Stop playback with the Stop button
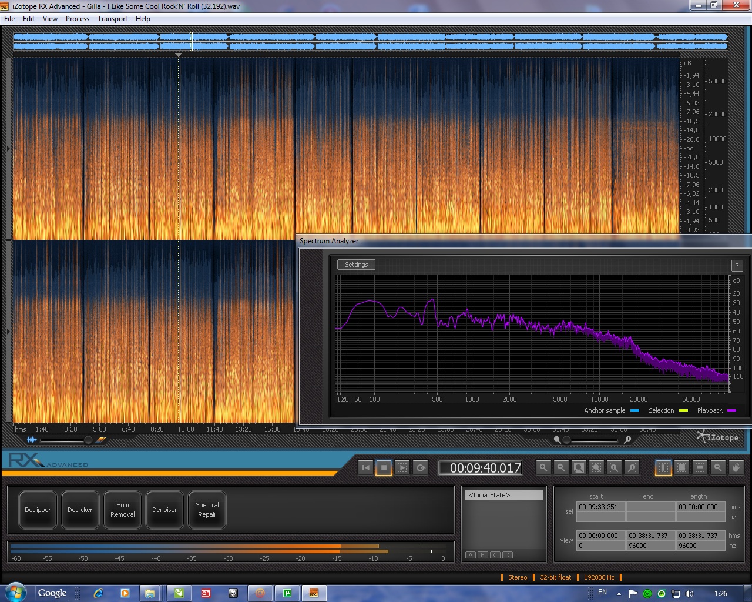Viewport: 752px width, 602px height. [384, 468]
